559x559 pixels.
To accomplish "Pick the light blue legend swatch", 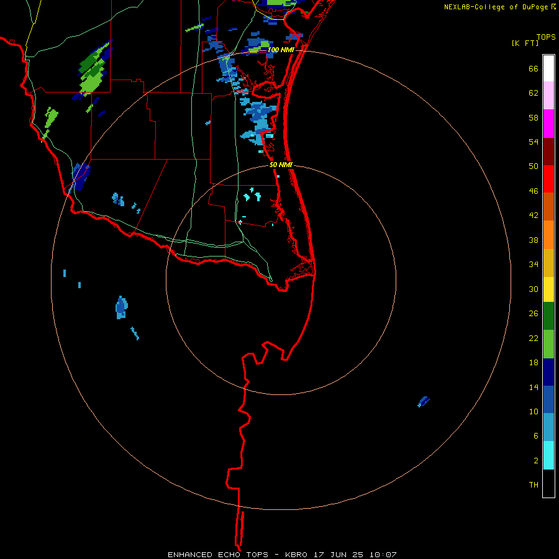I will 548,427.
